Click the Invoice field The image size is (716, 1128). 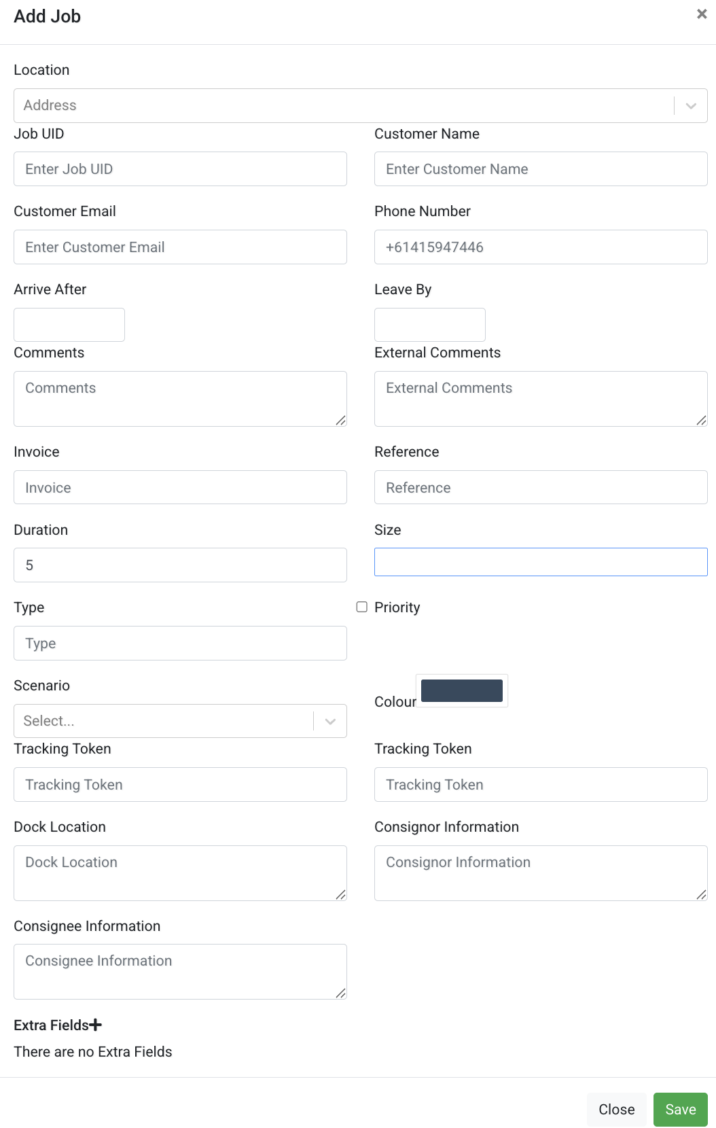click(x=180, y=487)
